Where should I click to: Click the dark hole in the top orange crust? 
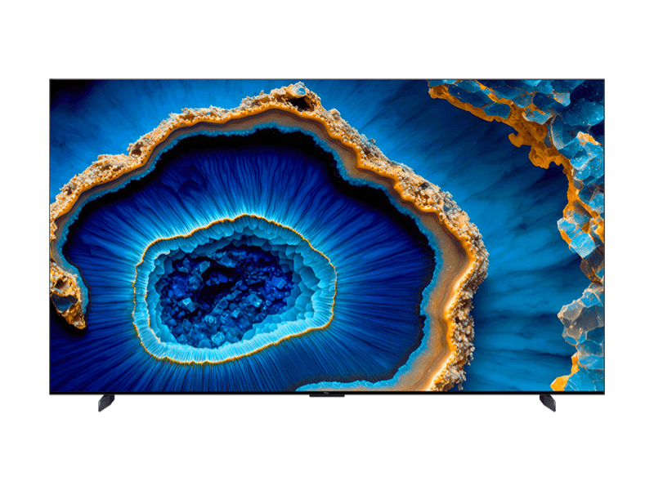point(300,101)
